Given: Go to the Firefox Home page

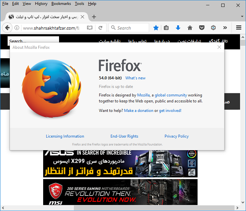Looking at the screenshot, I should 190,28.
